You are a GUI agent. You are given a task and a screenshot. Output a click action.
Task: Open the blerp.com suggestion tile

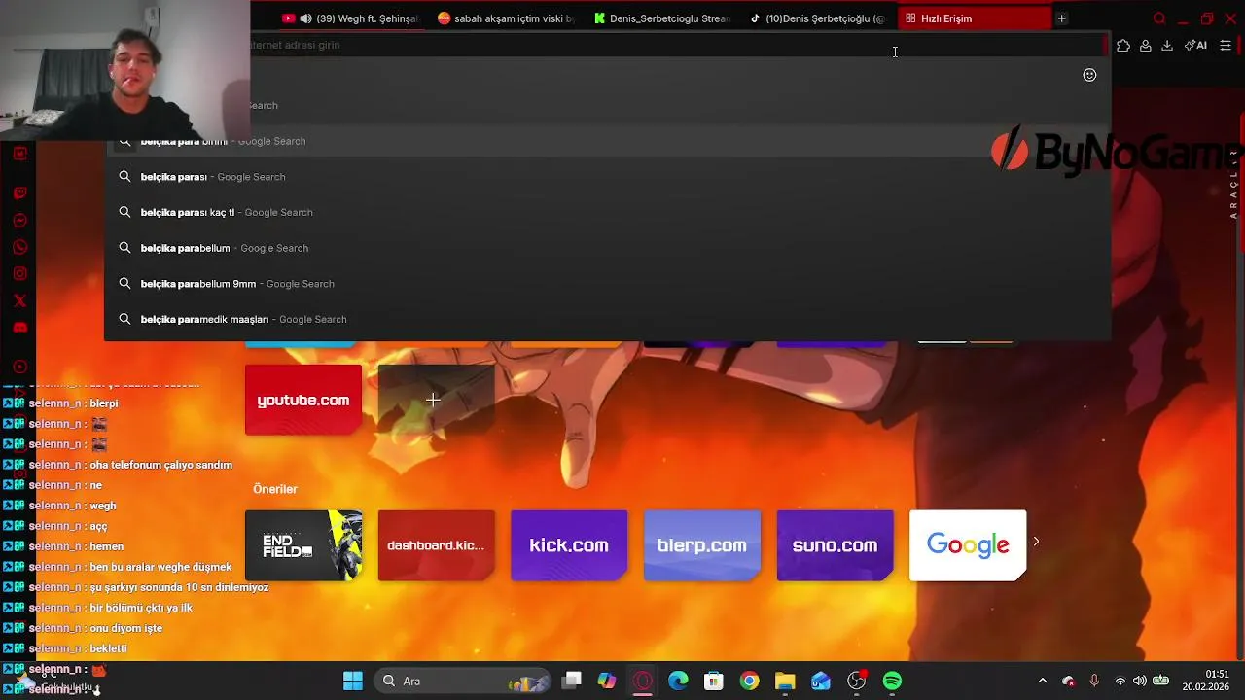tap(702, 545)
